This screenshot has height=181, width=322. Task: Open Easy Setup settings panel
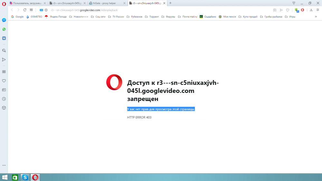click(318, 10)
